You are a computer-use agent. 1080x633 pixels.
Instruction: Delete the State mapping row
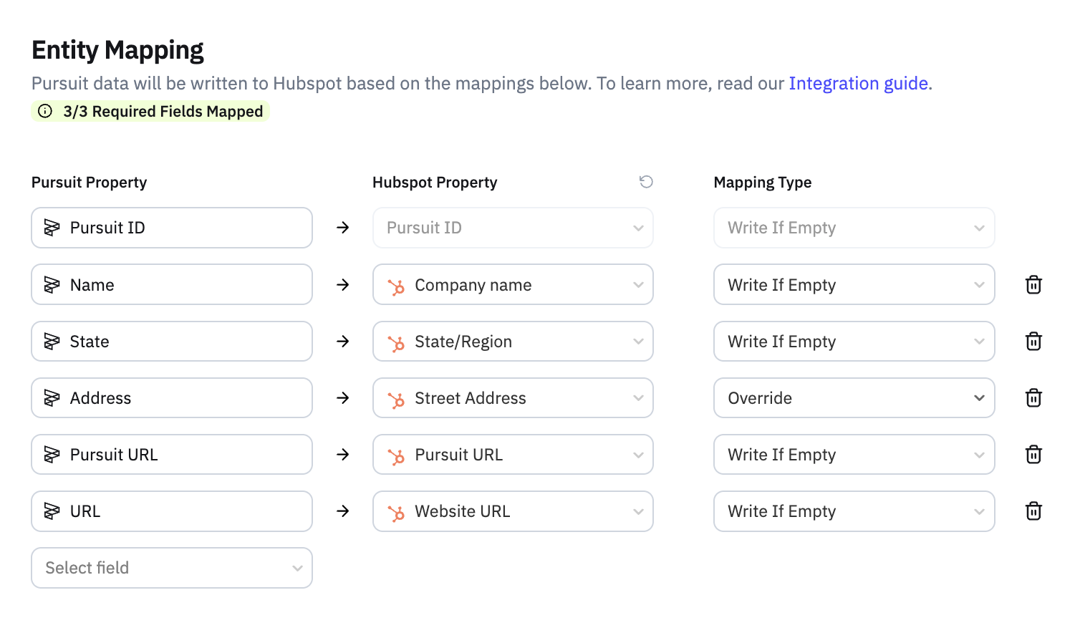tap(1033, 341)
